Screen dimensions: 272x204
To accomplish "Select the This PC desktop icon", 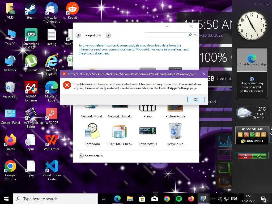I will [10, 37].
